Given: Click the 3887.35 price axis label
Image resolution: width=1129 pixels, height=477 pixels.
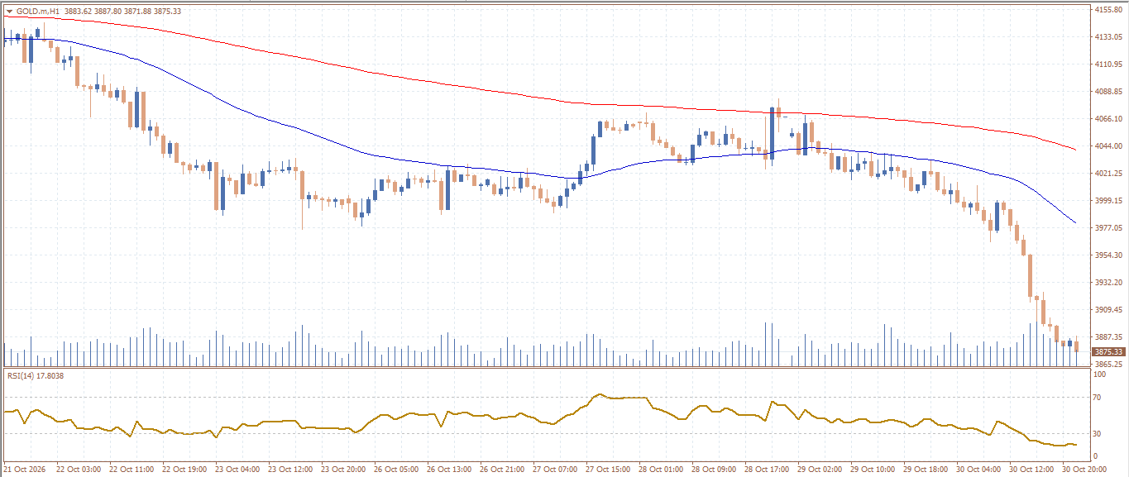Looking at the screenshot, I should click(x=1107, y=337).
